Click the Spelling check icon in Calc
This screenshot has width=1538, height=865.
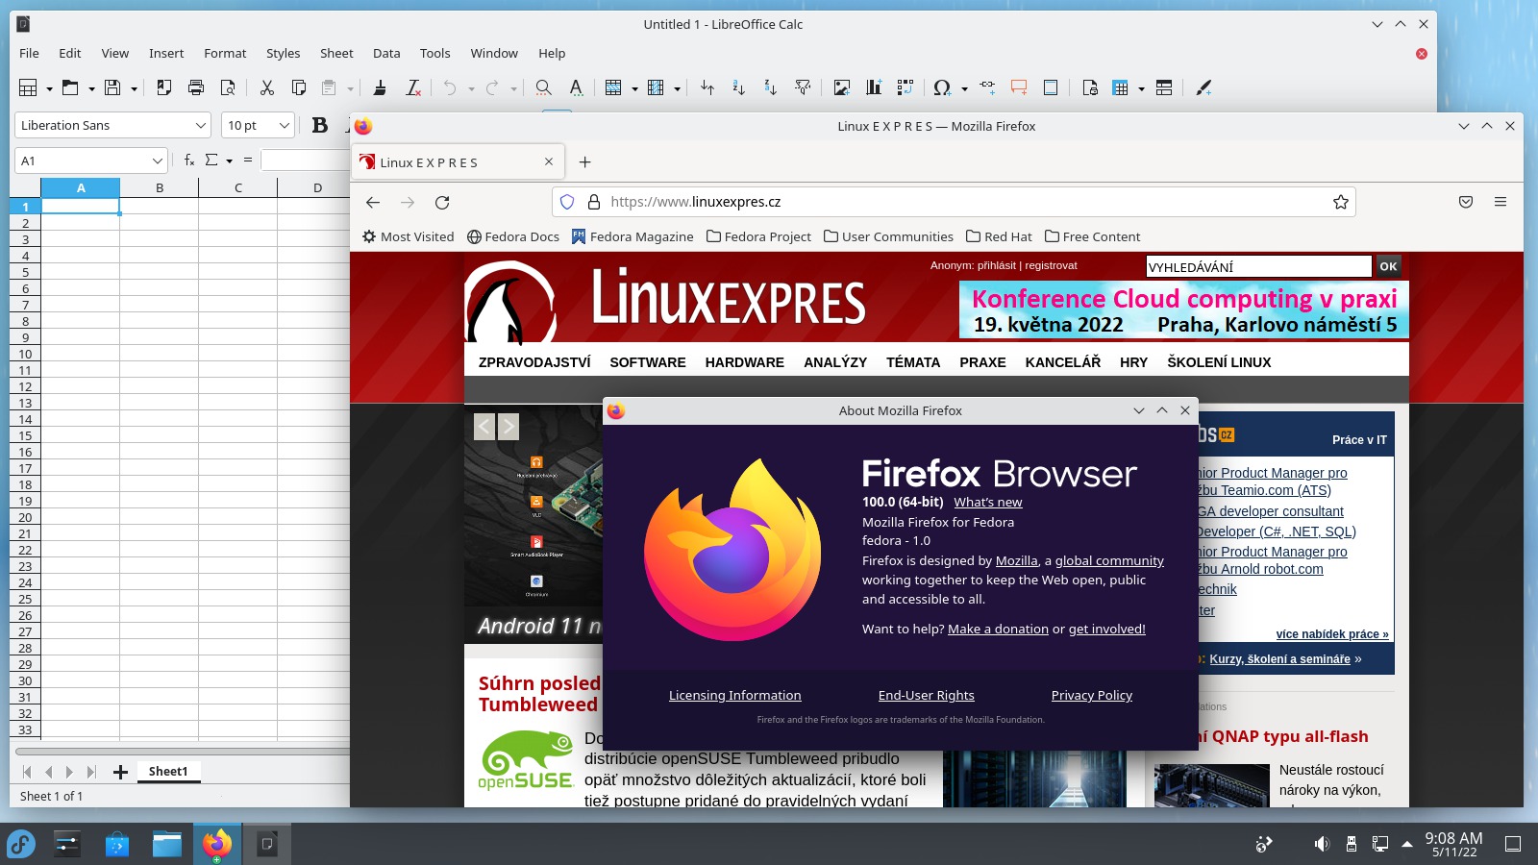click(576, 87)
